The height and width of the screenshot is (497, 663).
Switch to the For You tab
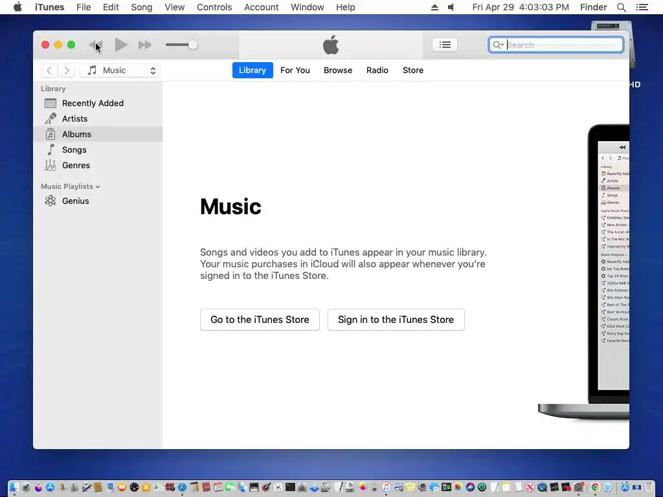coord(295,70)
